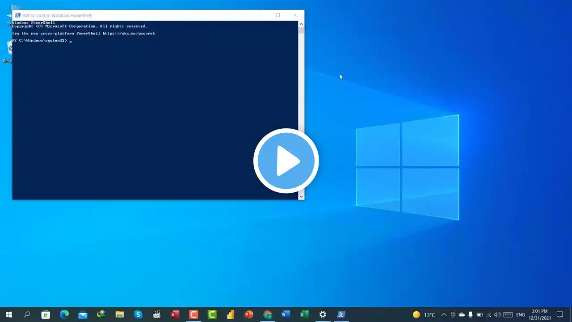Close the PowerShell window
572x322 pixels.
295,15
